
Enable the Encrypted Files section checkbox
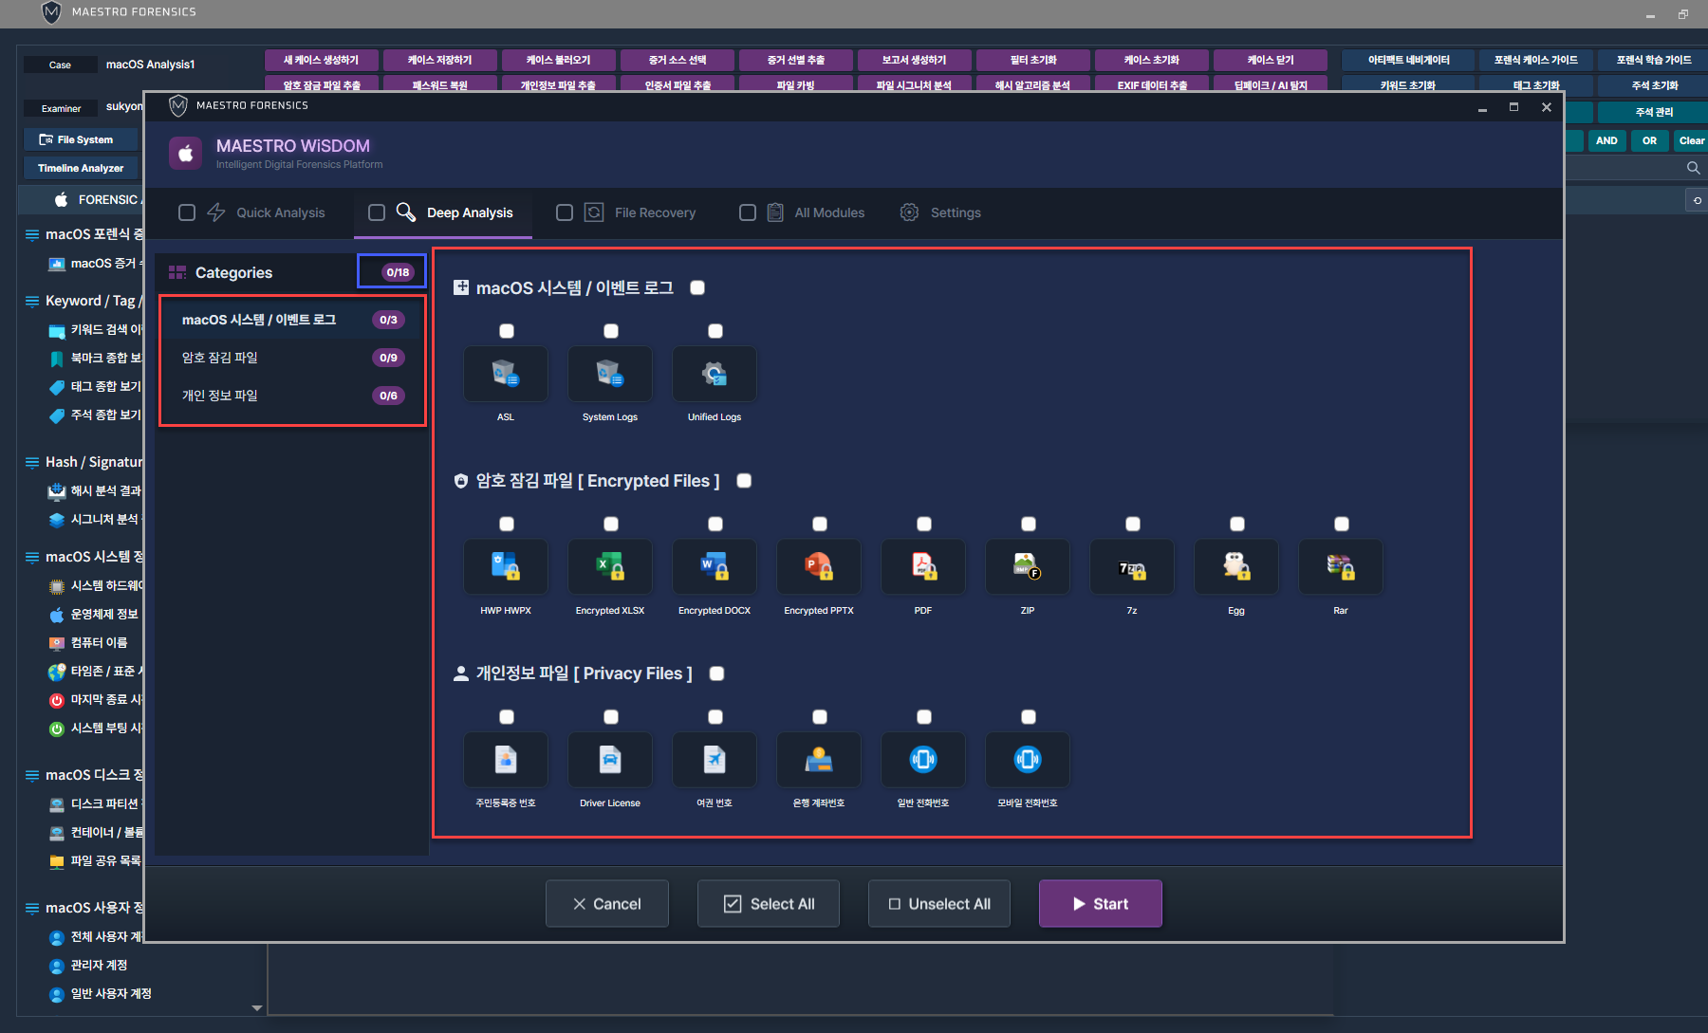[745, 481]
